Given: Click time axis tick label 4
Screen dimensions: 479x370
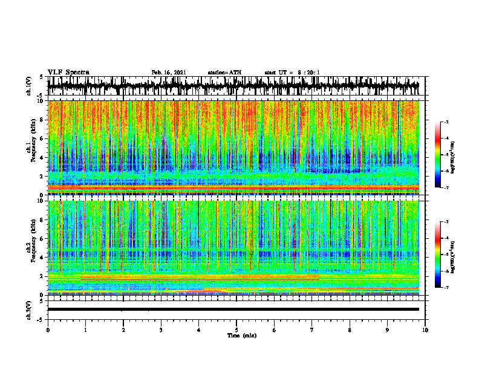Looking at the screenshot, I should coord(198,330).
